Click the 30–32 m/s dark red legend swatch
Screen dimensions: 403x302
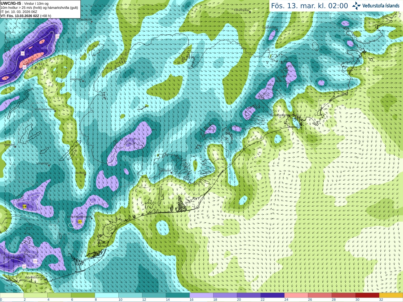(367, 295)
